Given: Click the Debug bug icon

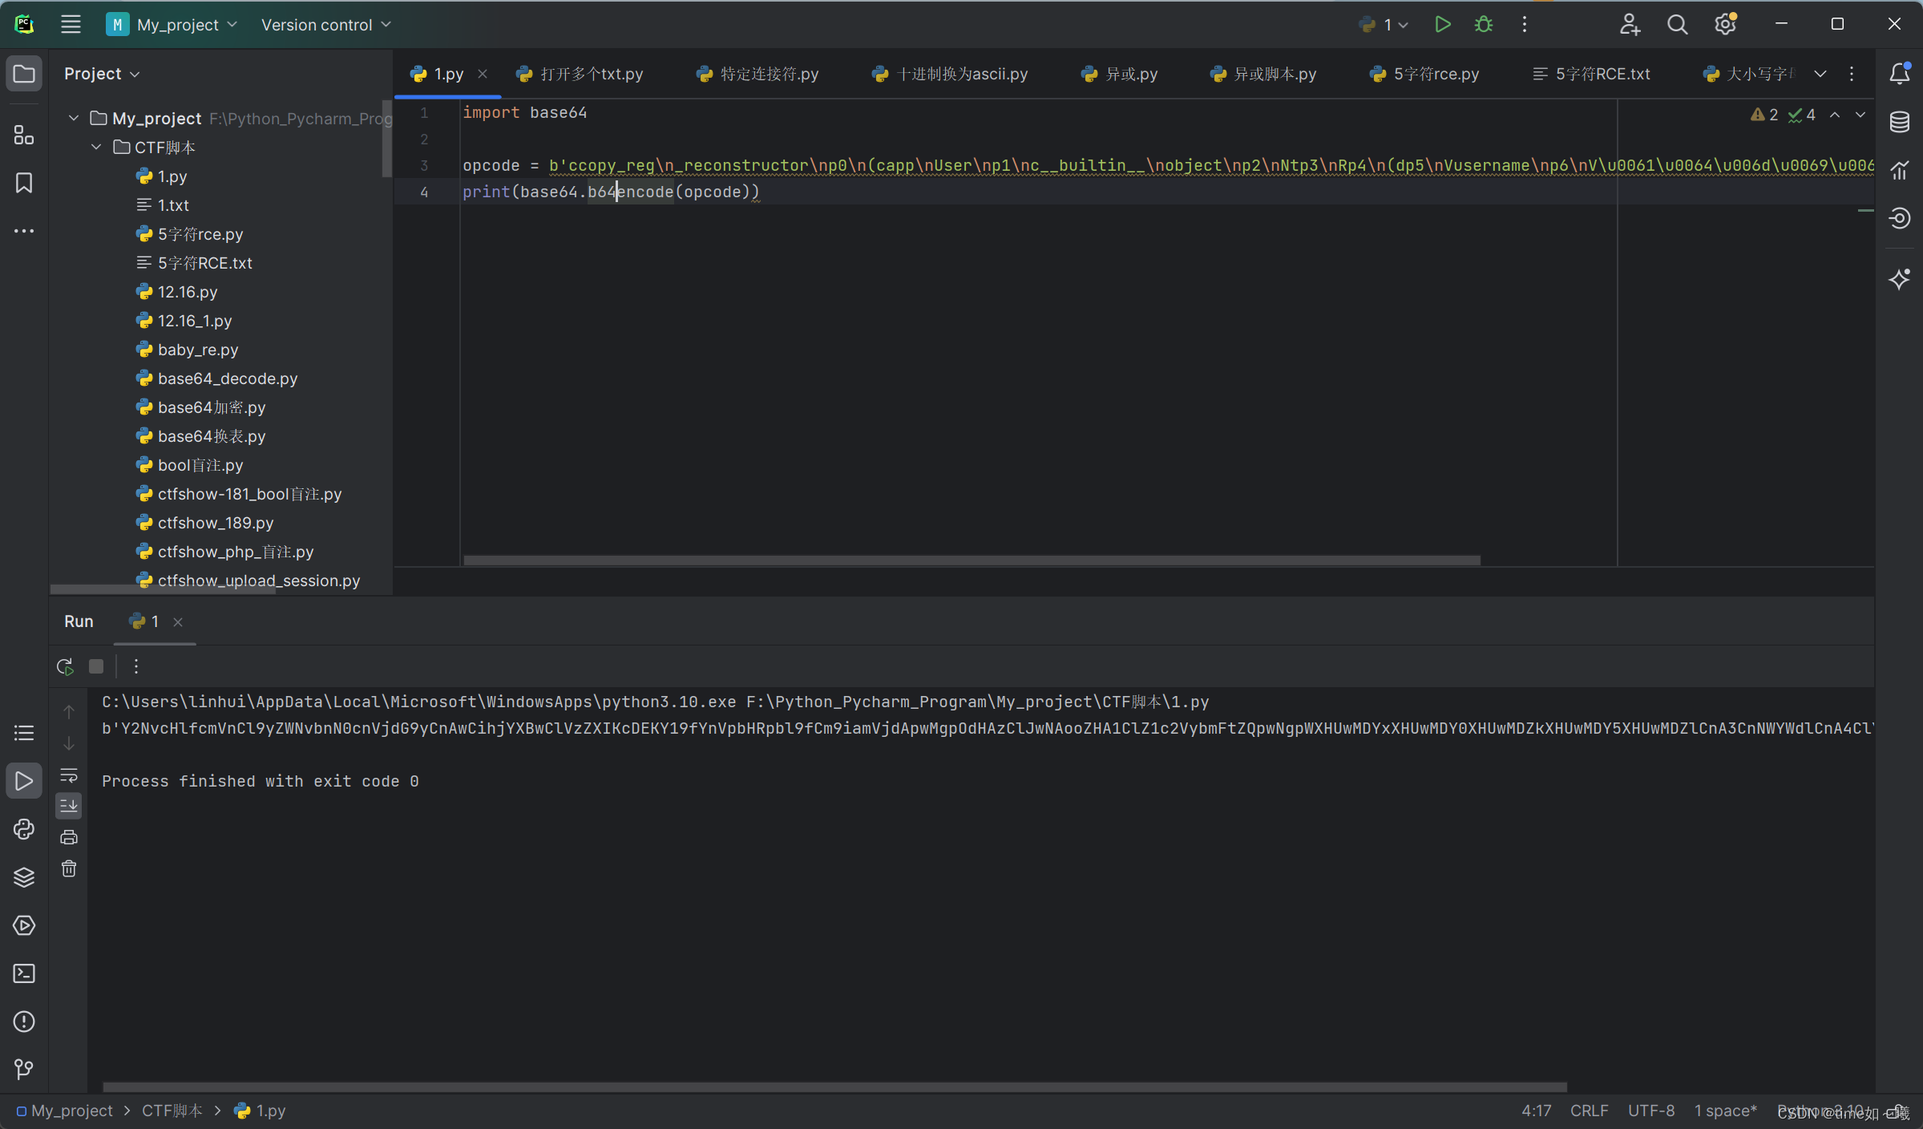Looking at the screenshot, I should (x=1484, y=25).
